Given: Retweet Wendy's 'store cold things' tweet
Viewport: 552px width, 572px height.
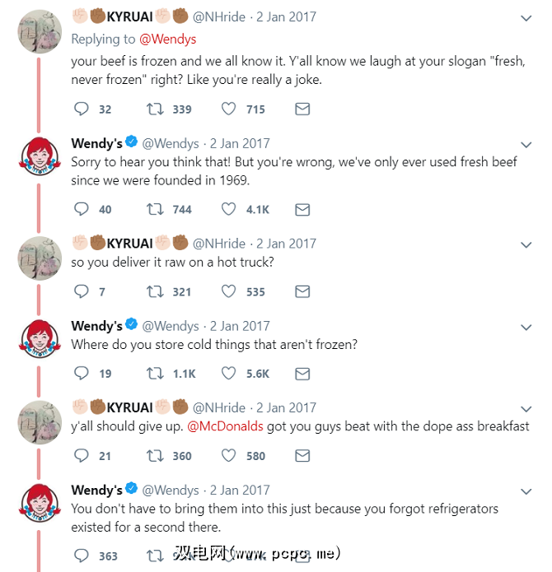Looking at the screenshot, I should pos(154,374).
